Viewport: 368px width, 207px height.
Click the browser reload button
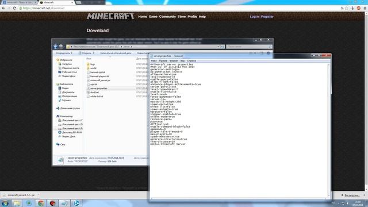click(14, 8)
